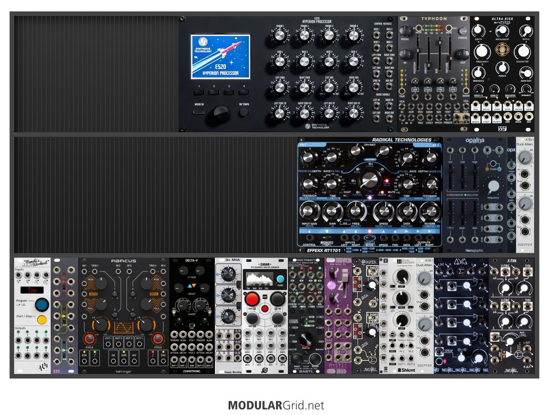
Task: Adjust the E520 PARAM 4 knob
Action: [x=354, y=35]
